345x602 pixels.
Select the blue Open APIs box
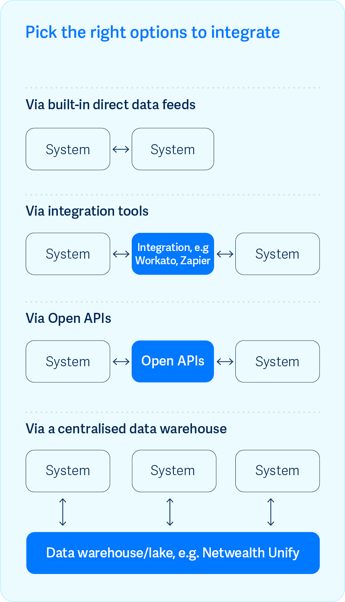(x=173, y=361)
